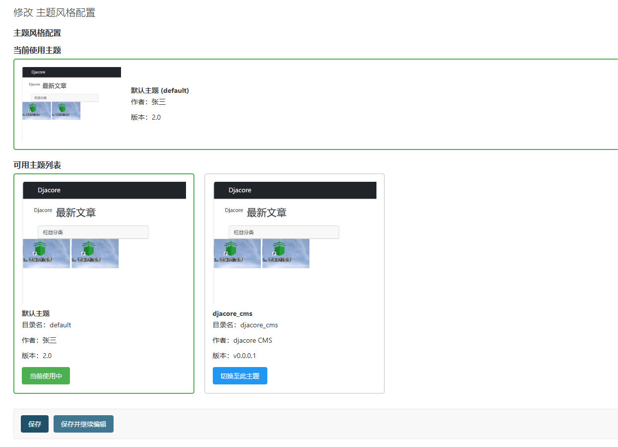Click the 版本：v0.0.0.1 label
Image resolution: width=618 pixels, height=447 pixels.
point(234,356)
